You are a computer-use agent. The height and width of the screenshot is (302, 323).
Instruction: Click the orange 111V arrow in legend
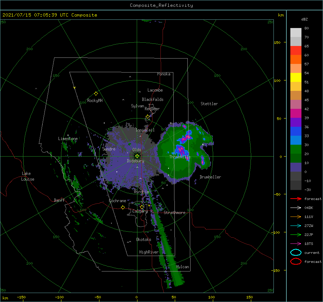296,217
